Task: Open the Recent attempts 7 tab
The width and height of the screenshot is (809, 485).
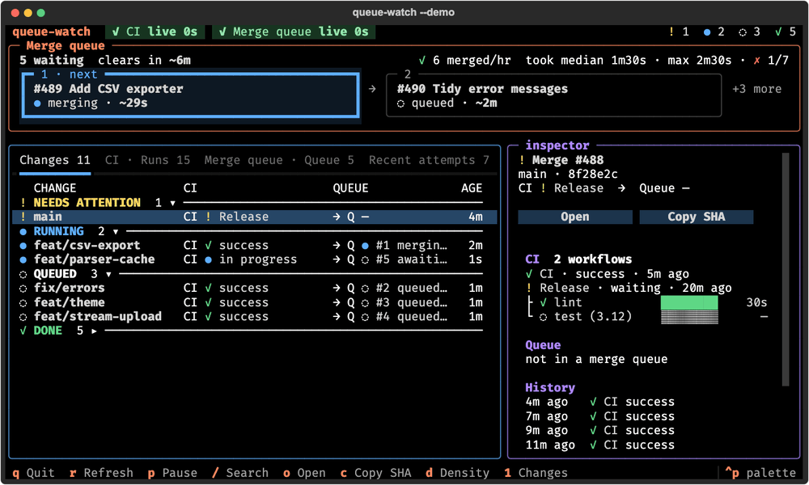Action: (429, 160)
